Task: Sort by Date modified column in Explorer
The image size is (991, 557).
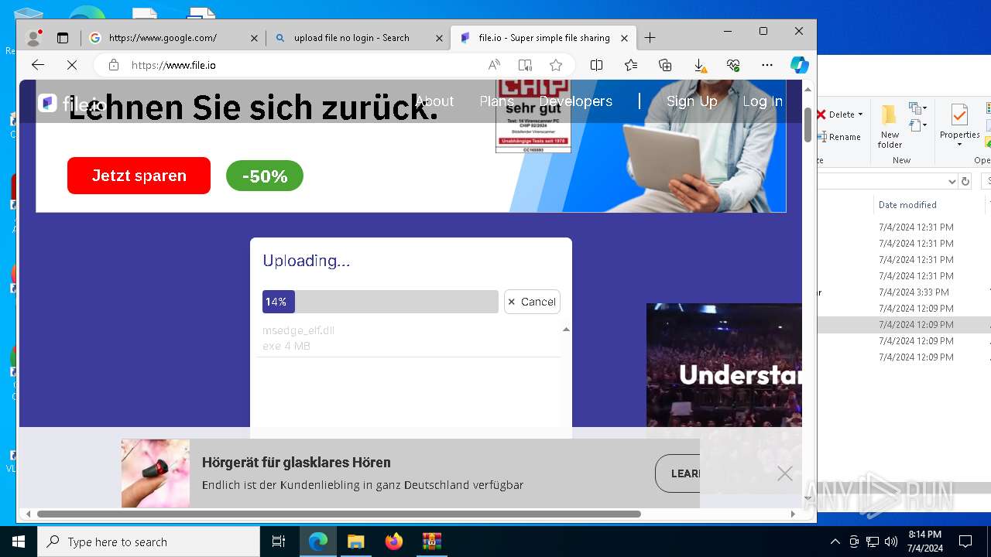Action: click(907, 205)
